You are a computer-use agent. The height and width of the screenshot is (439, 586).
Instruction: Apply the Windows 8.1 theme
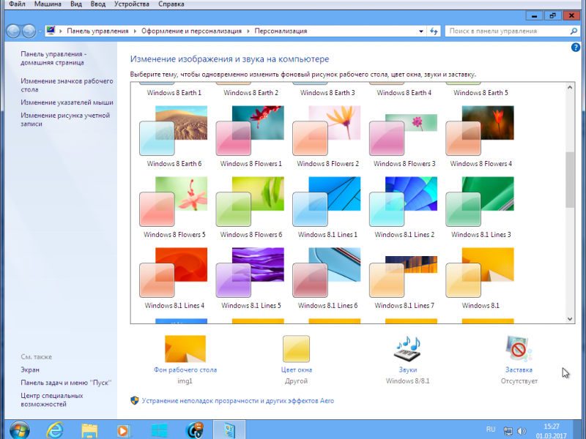click(481, 278)
